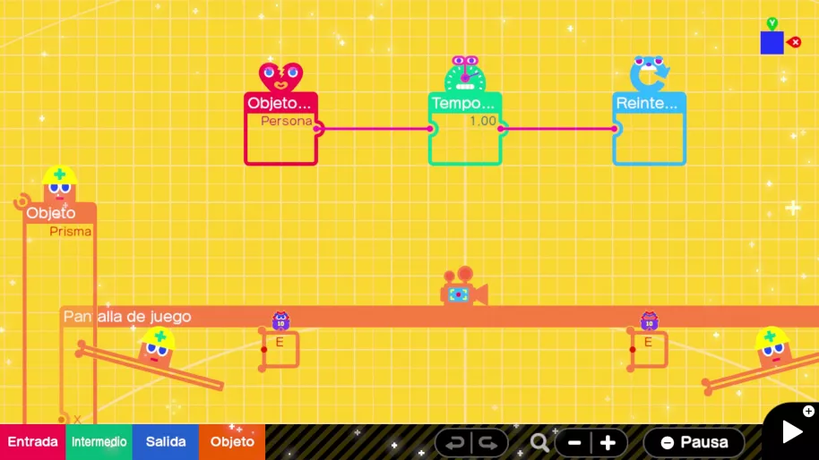This screenshot has width=819, height=460.
Task: Click the Temporizador output port
Action: tap(502, 128)
